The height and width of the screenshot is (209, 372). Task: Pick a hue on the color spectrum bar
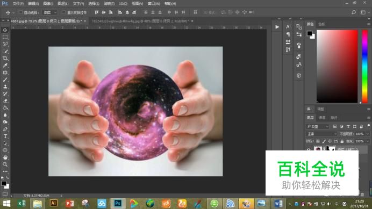[x=364, y=67]
